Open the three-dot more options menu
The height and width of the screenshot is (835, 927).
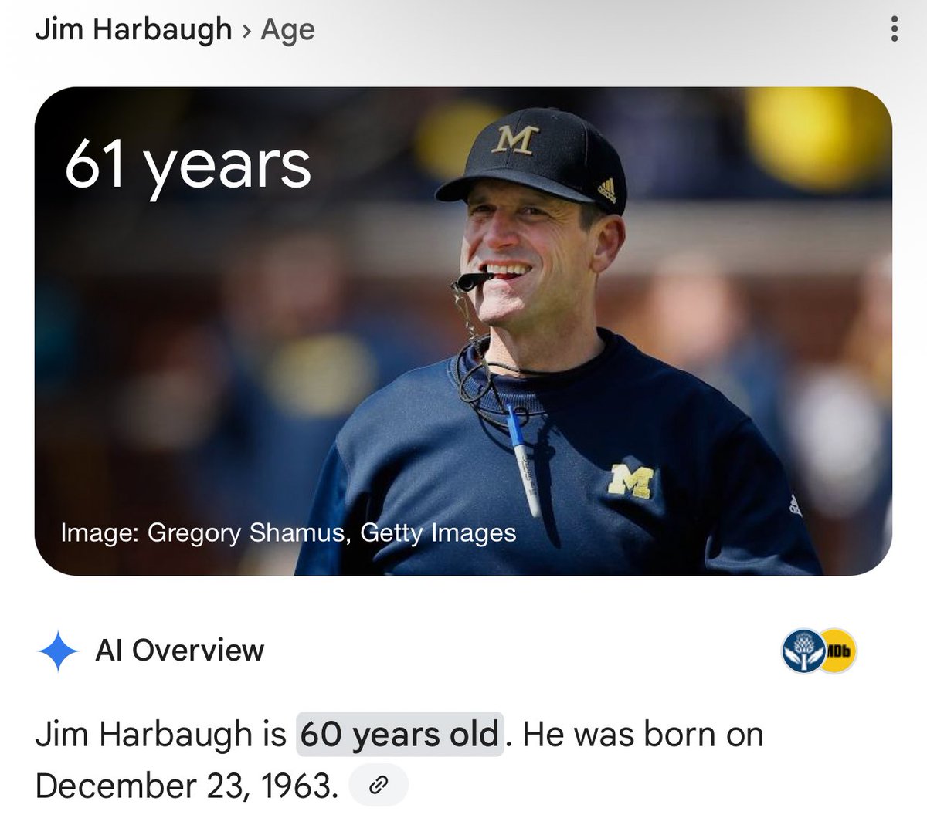[x=894, y=29]
